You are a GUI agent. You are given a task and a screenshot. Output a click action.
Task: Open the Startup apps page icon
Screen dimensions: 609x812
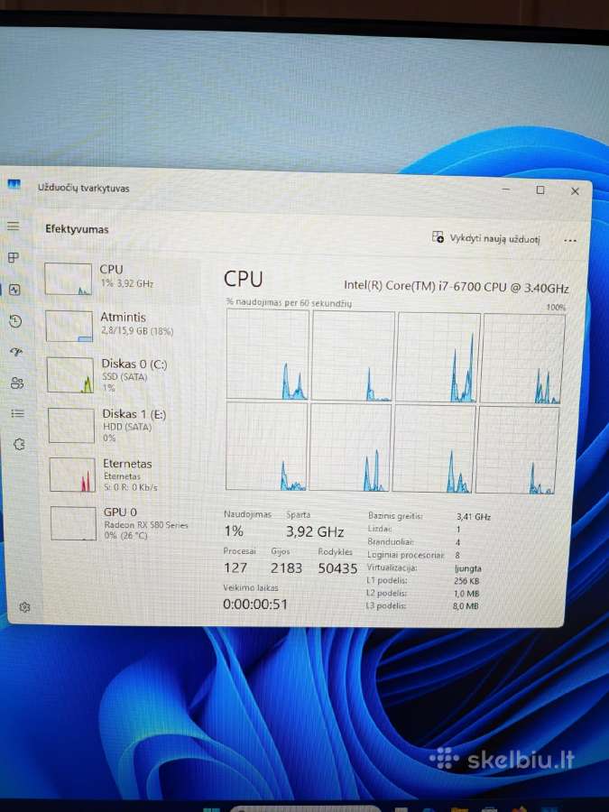pos(16,352)
